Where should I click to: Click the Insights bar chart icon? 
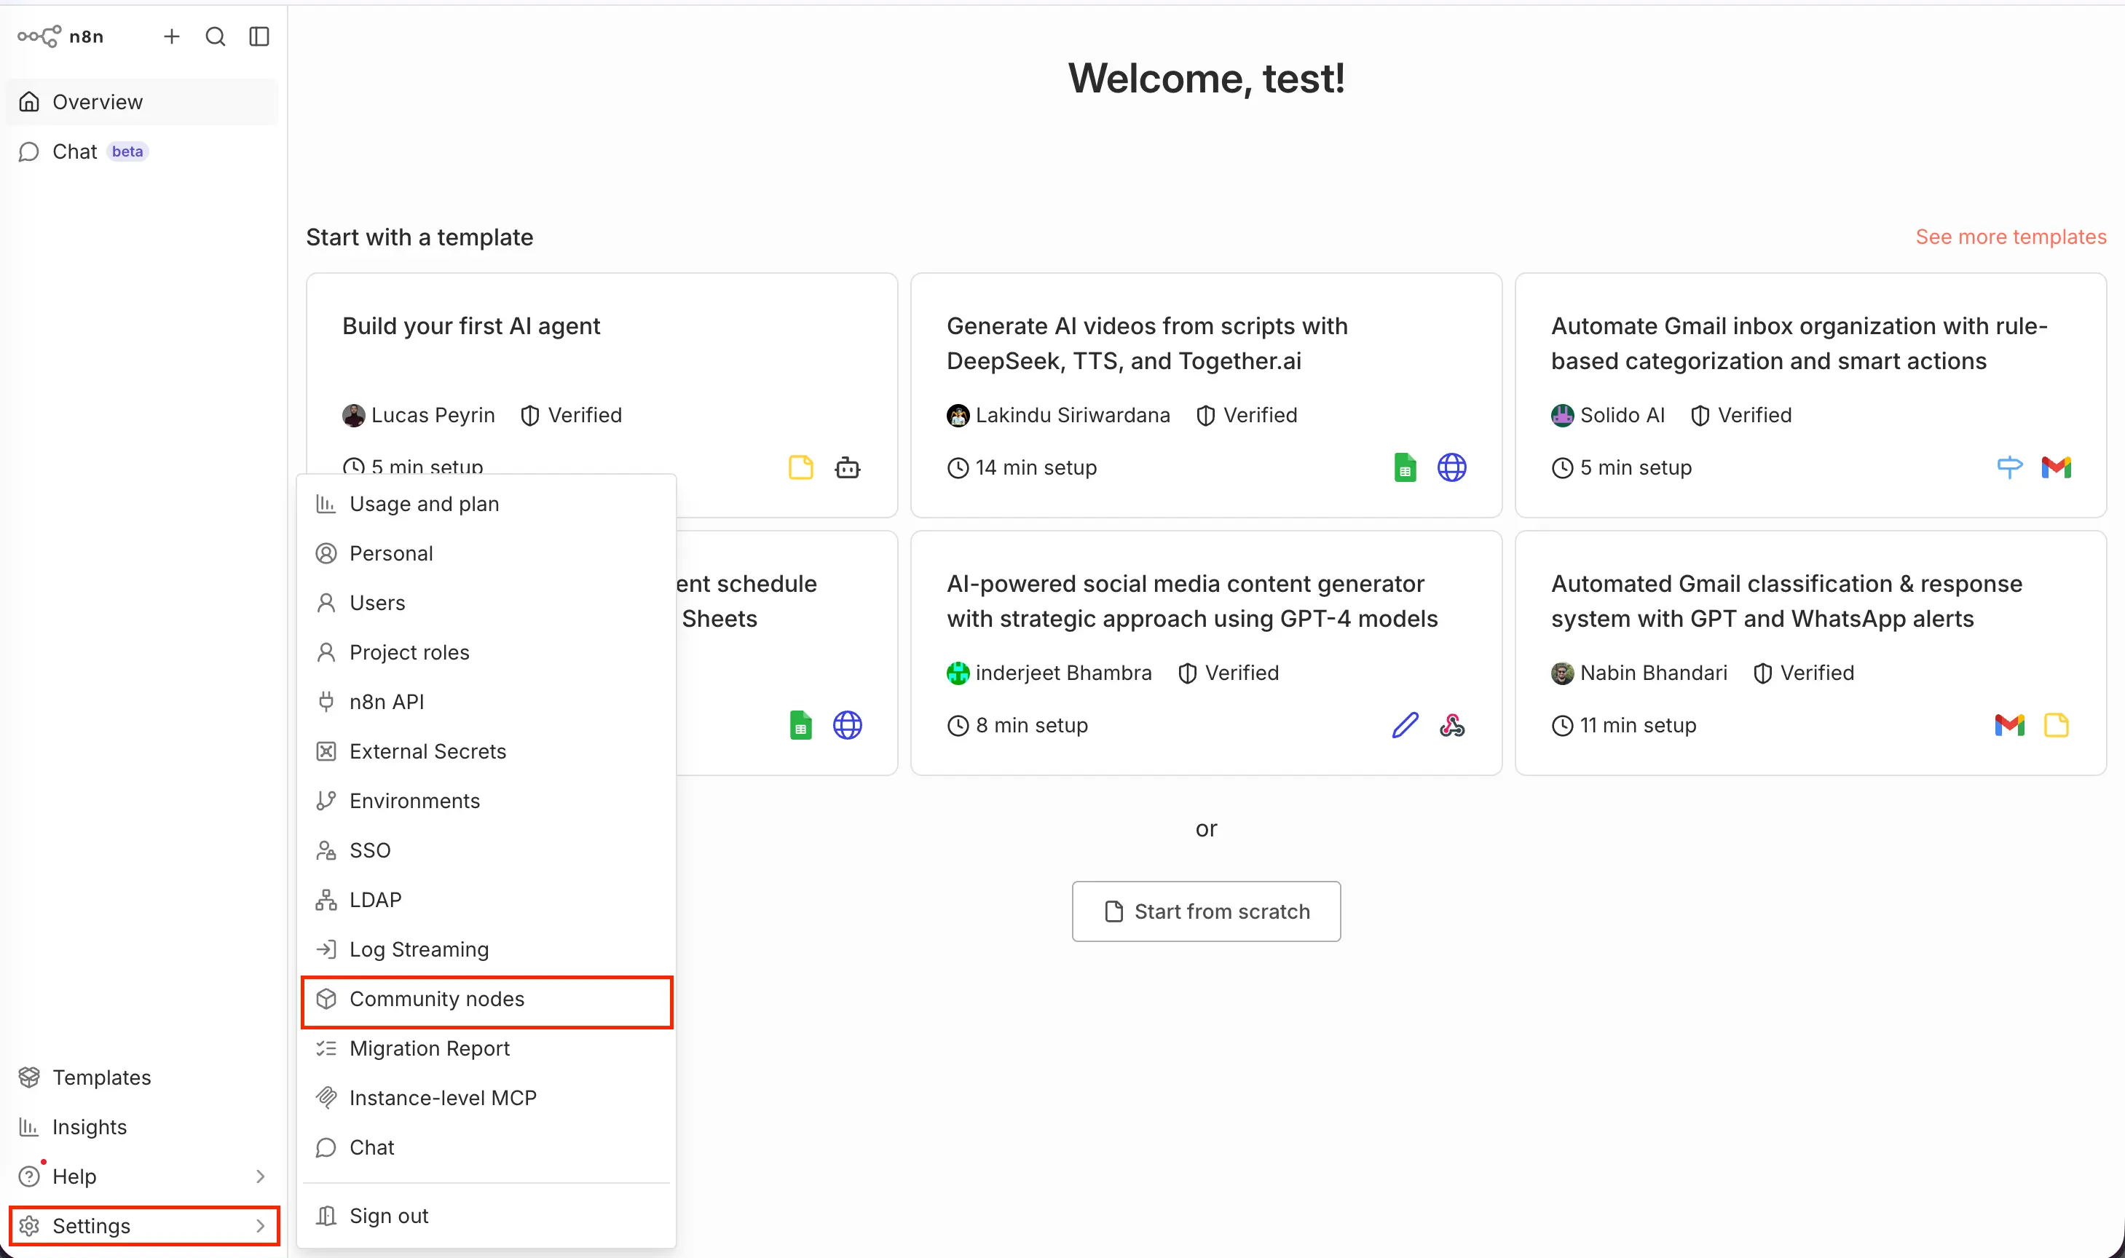pyautogui.click(x=30, y=1127)
